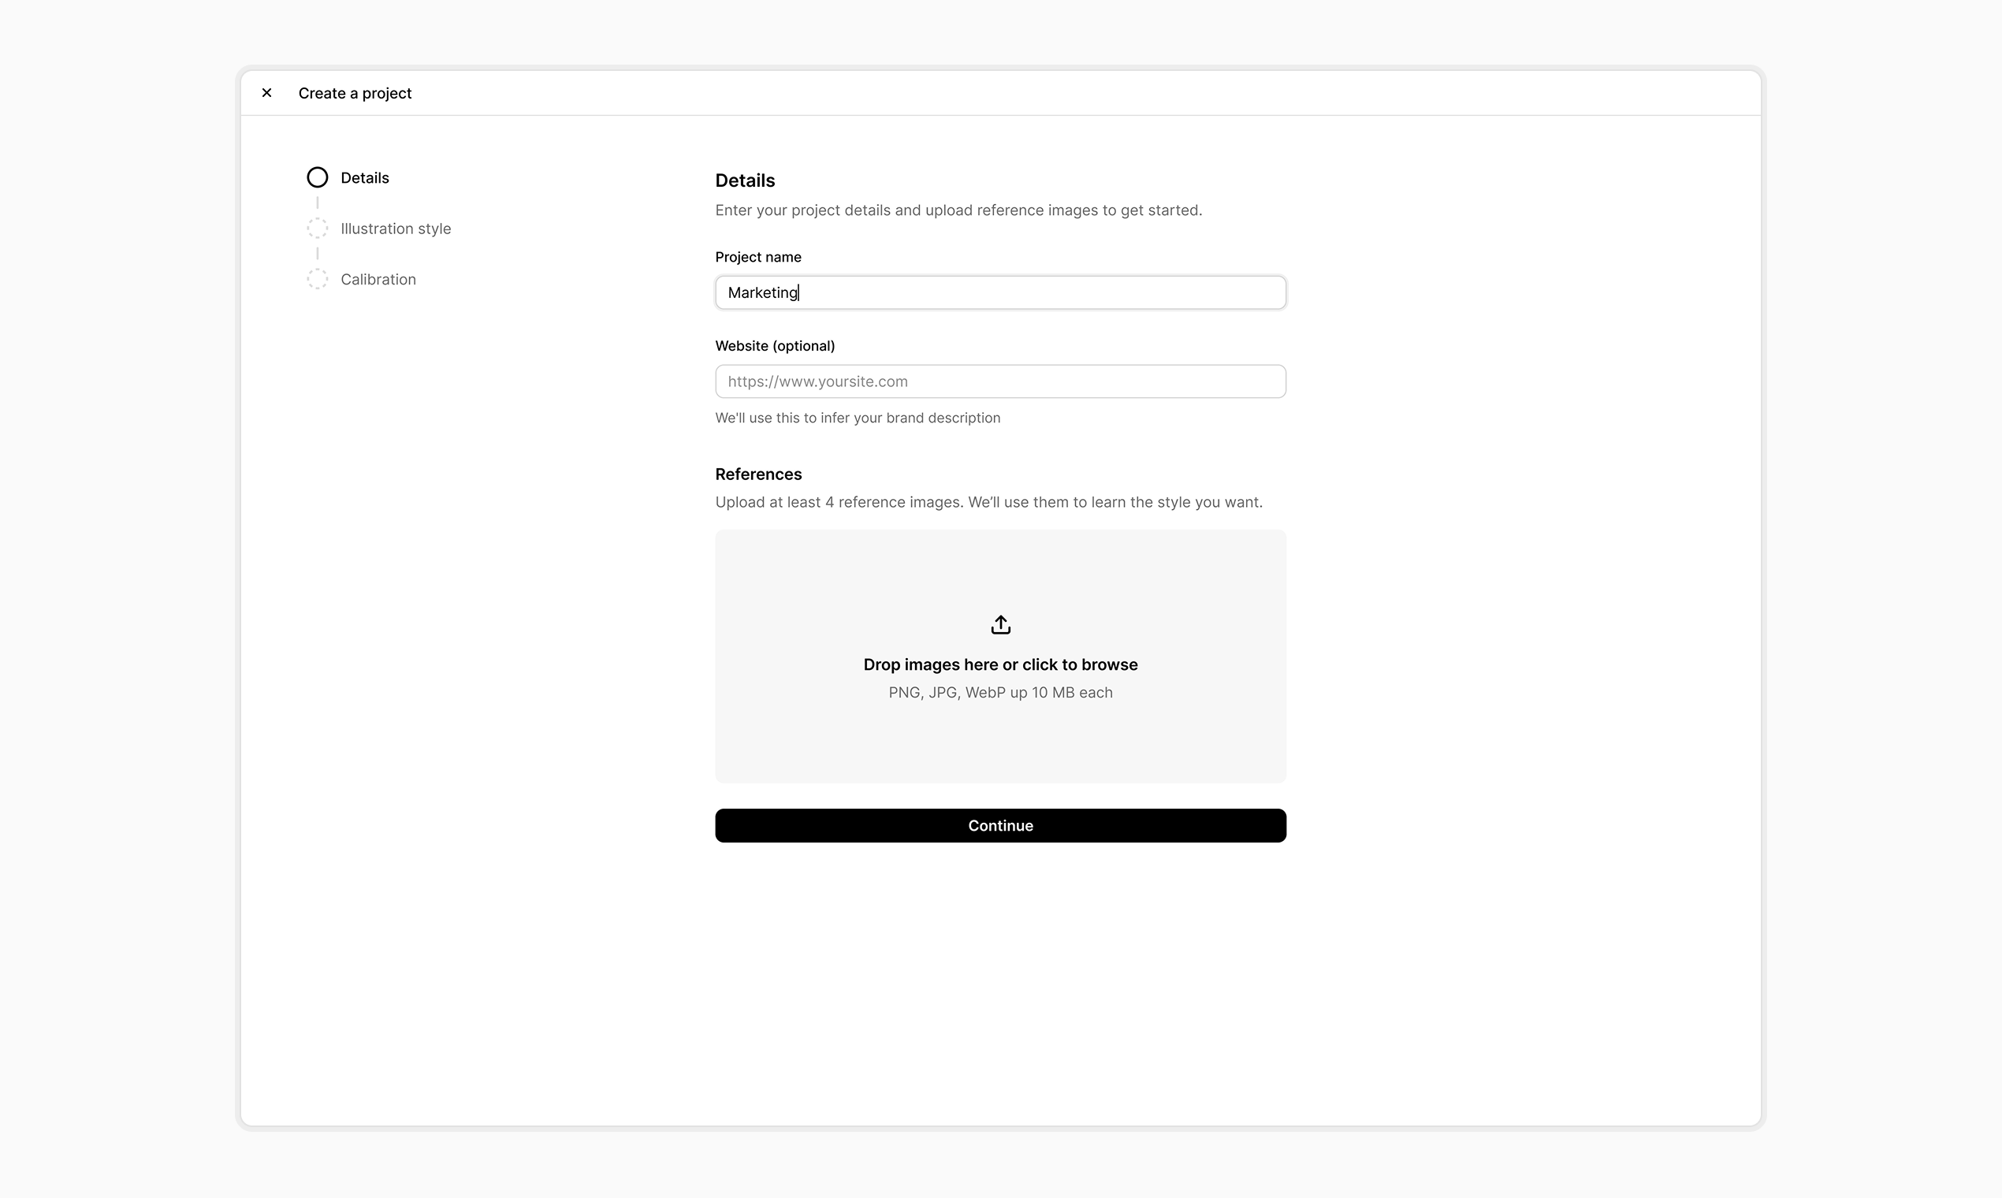Click the Website optional input field

[1000, 381]
